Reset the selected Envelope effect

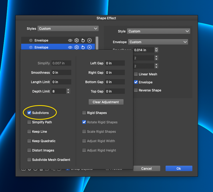[83, 47]
